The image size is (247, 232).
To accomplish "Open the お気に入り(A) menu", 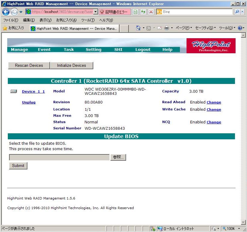I will coord(66,20).
